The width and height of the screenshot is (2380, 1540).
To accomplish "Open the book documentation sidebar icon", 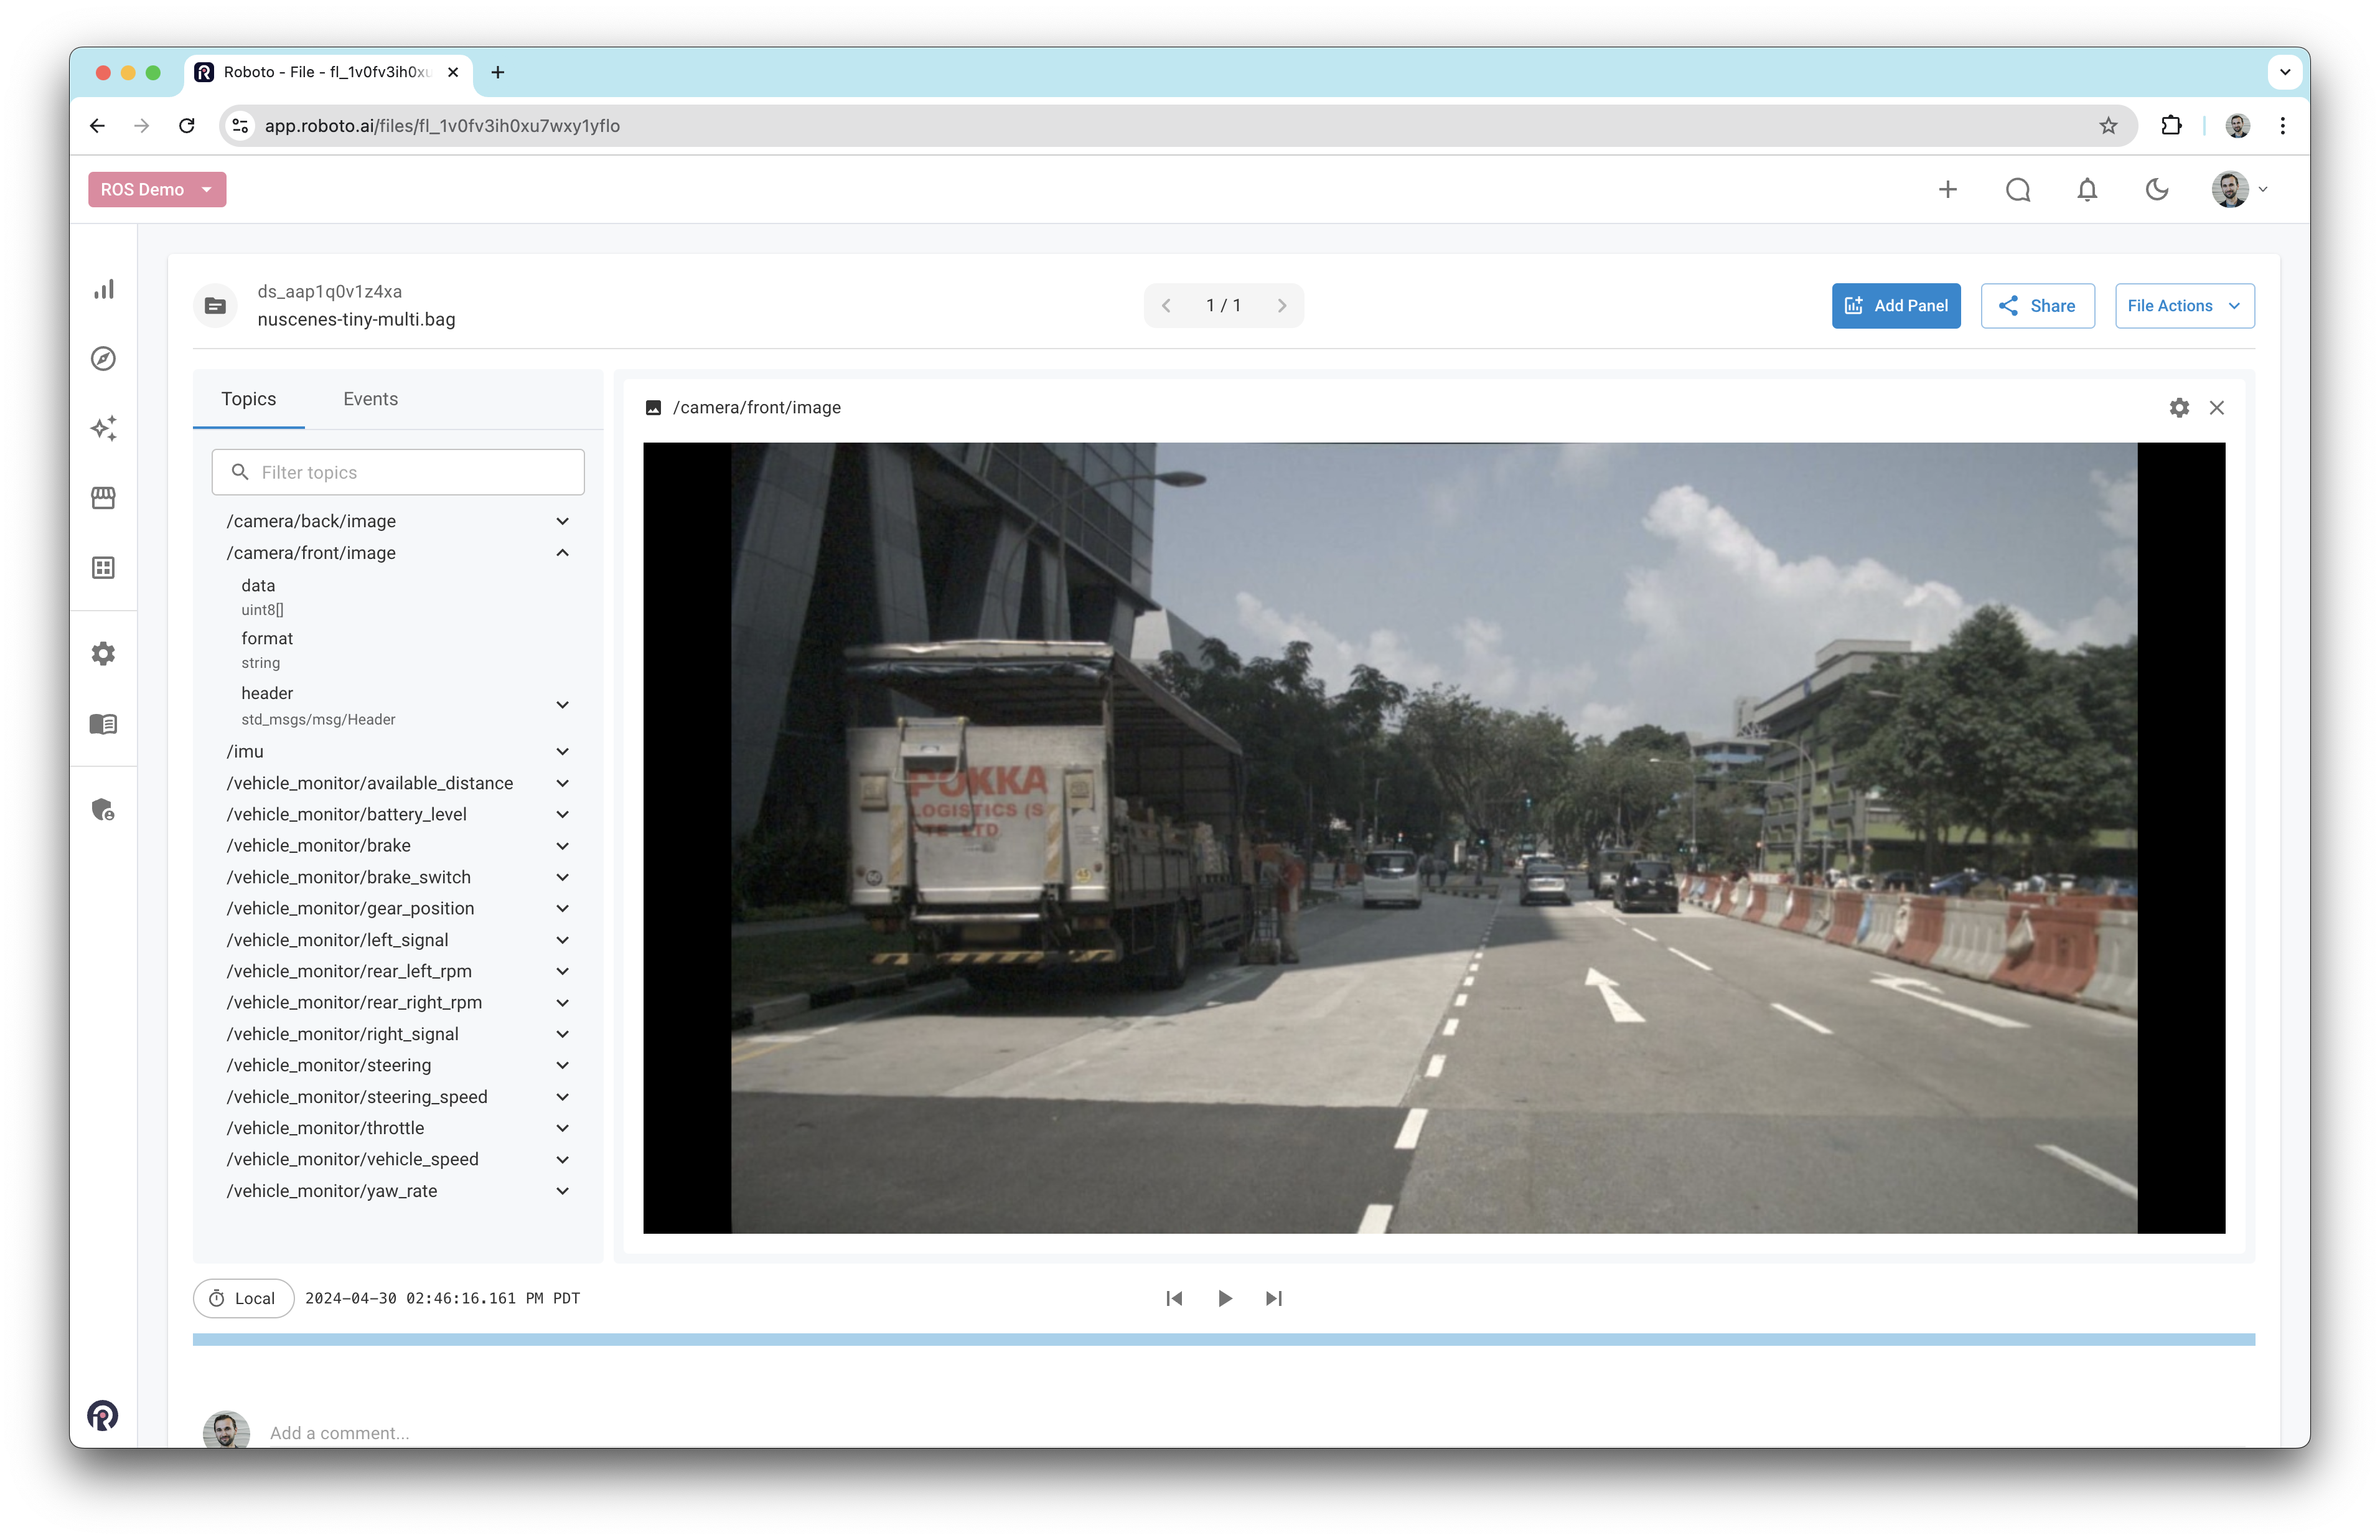I will tap(104, 724).
